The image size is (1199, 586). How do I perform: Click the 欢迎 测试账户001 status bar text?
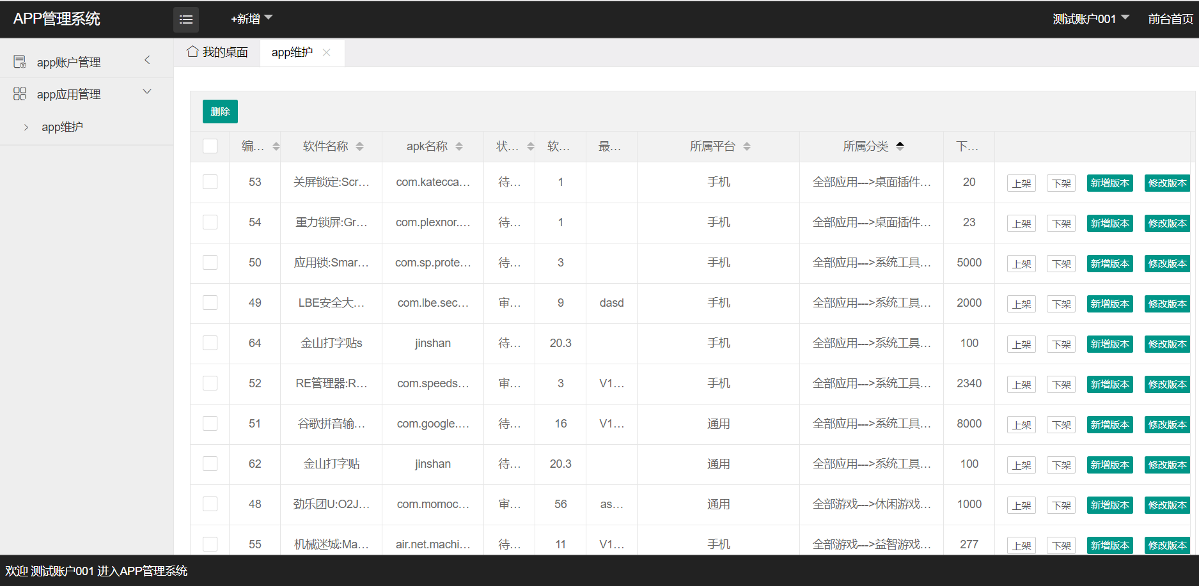click(x=97, y=571)
